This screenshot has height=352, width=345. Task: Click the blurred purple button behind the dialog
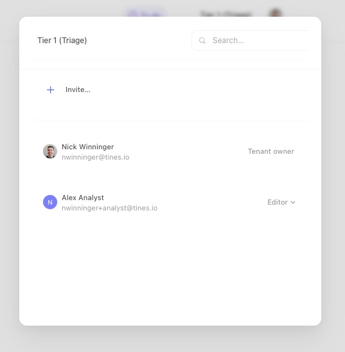click(x=145, y=13)
